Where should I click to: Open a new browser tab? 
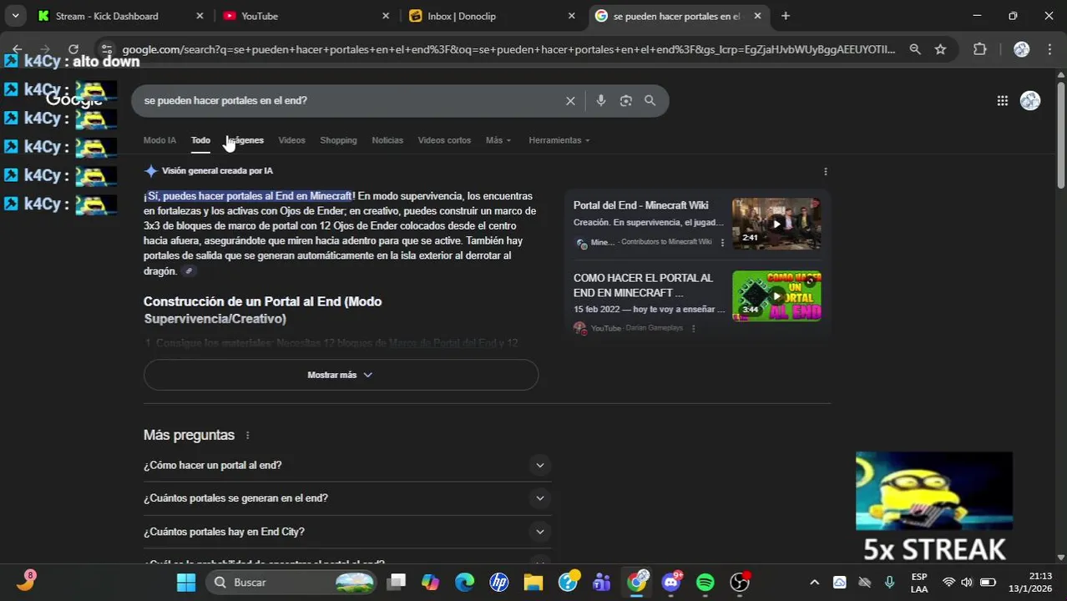click(x=786, y=16)
